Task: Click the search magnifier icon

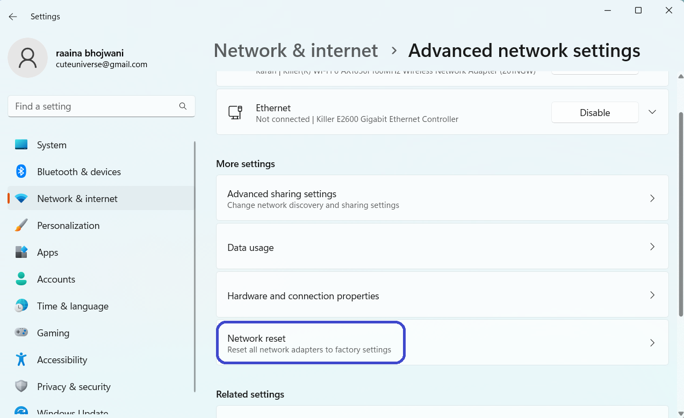Action: click(183, 106)
